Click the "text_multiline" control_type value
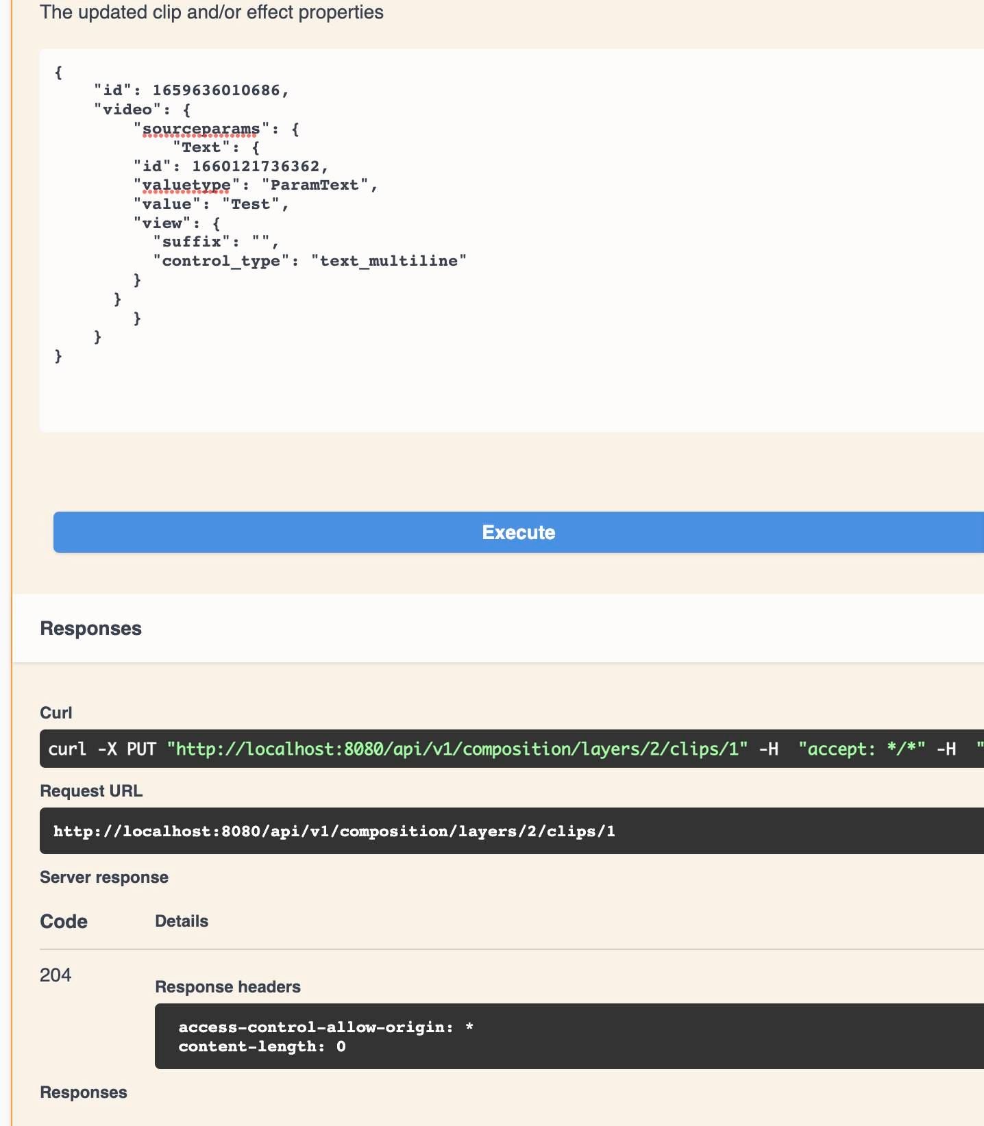984x1126 pixels. (x=388, y=261)
